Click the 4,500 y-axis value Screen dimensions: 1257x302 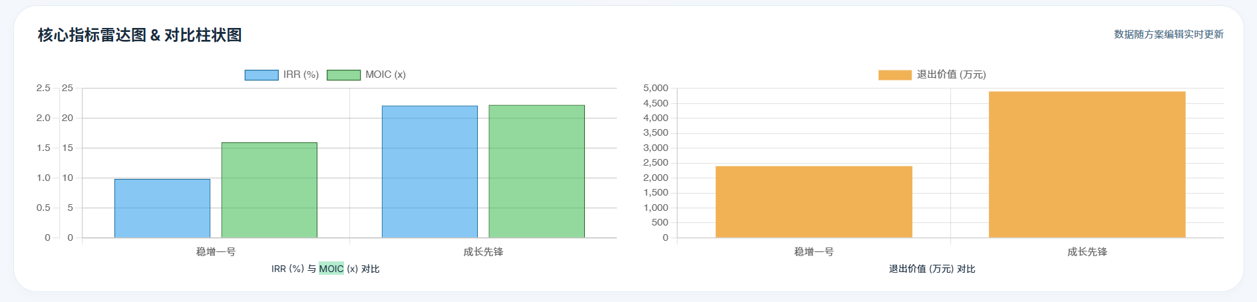(x=655, y=103)
